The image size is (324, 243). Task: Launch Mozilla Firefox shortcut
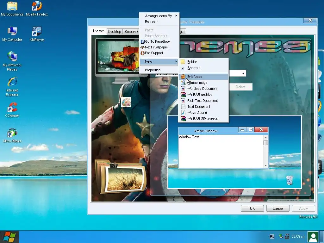(37, 9)
